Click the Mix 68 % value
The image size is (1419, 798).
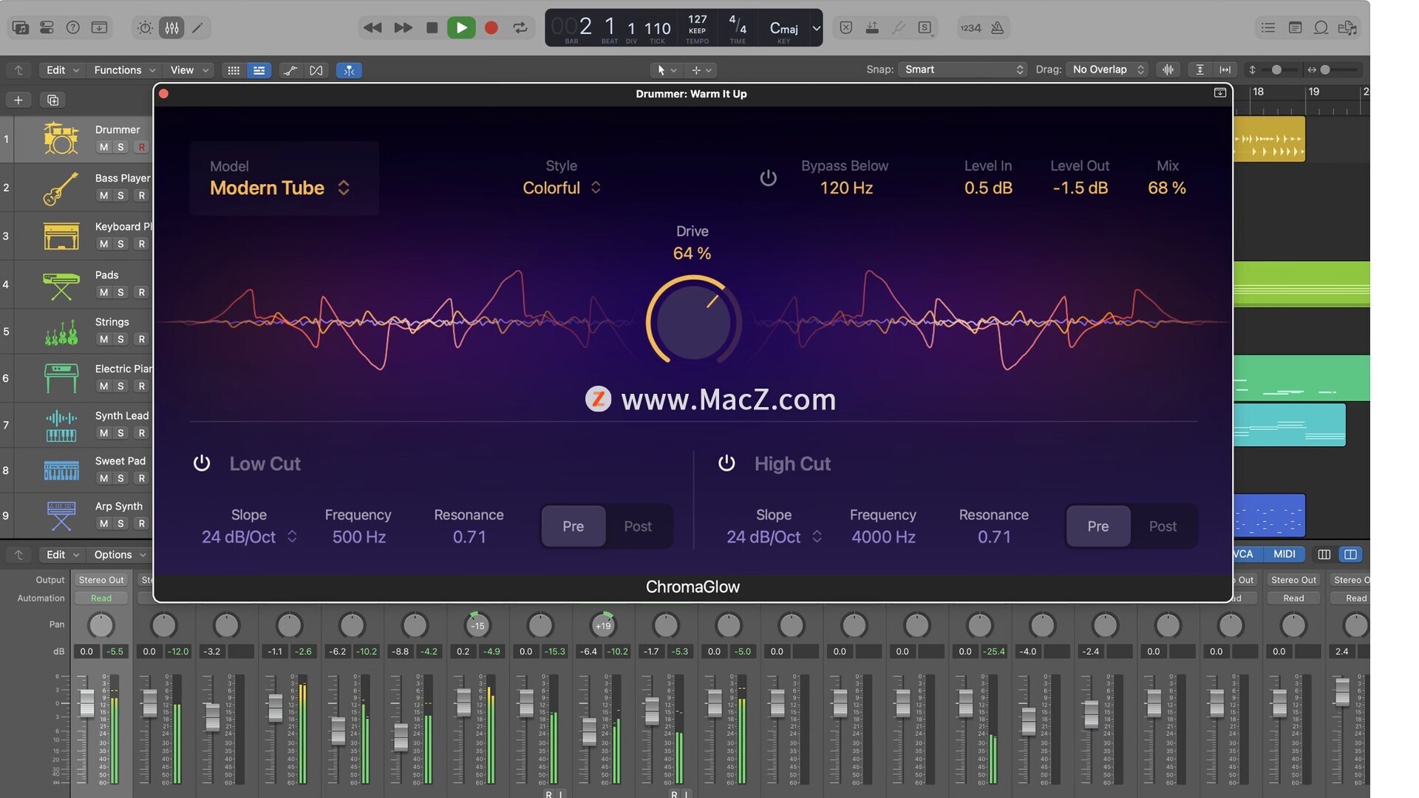(x=1167, y=188)
